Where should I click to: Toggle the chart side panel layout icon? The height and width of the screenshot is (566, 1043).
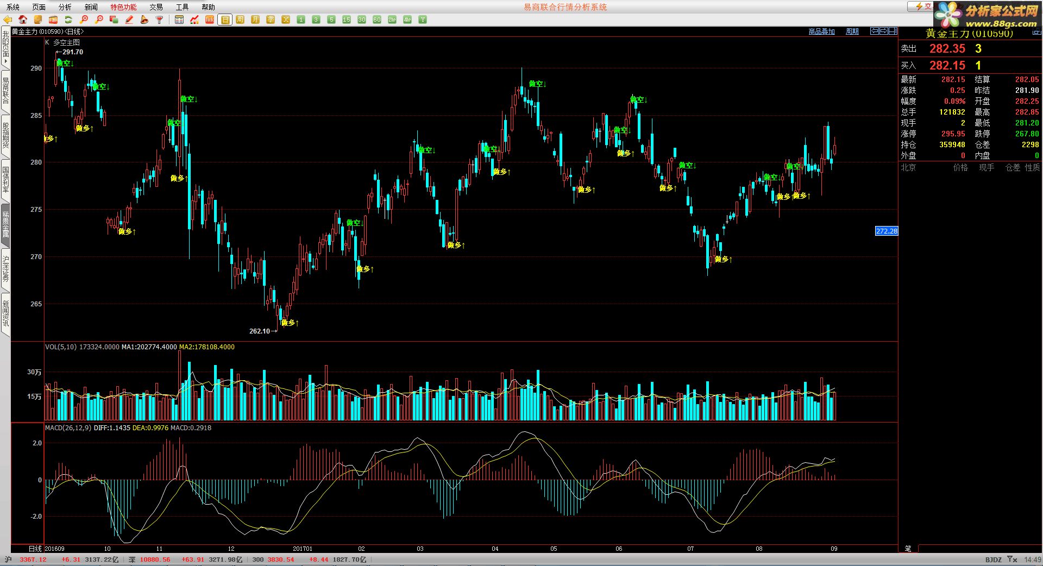(x=893, y=31)
